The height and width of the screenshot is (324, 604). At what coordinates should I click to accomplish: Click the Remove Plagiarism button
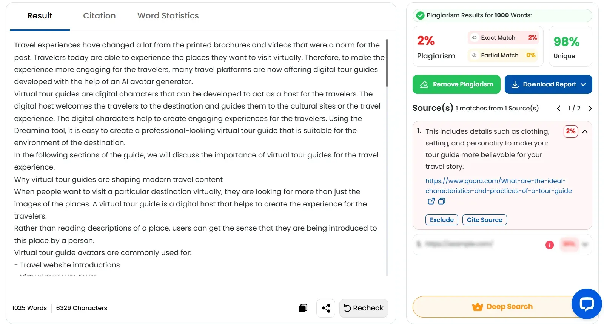[456, 84]
